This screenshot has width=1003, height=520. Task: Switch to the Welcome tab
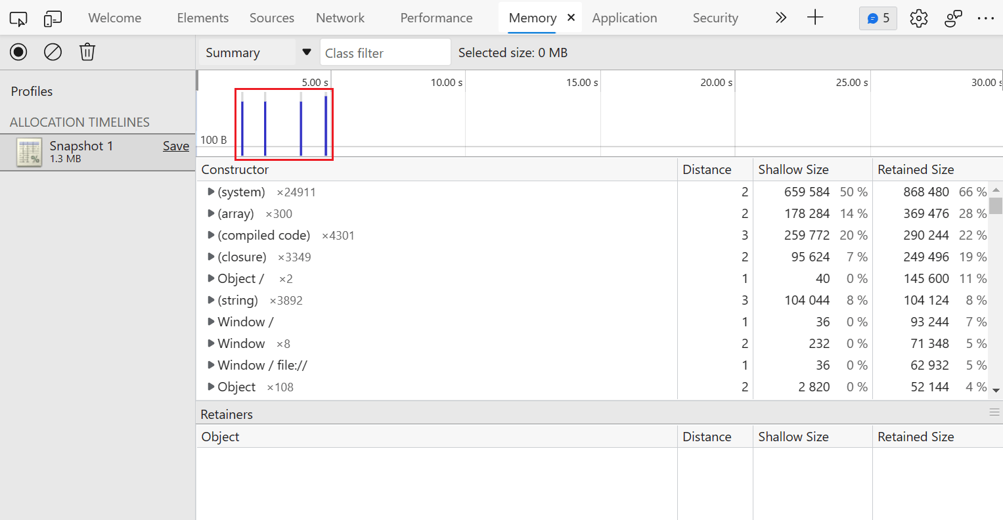pyautogui.click(x=115, y=18)
